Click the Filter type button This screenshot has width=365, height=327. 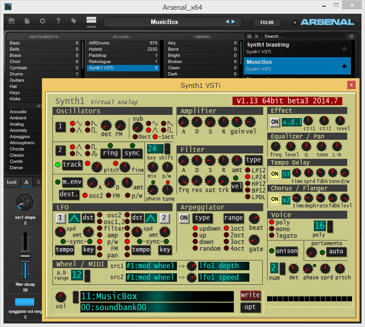[x=253, y=160]
